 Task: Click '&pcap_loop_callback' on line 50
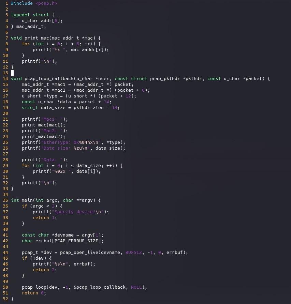click(x=99, y=287)
